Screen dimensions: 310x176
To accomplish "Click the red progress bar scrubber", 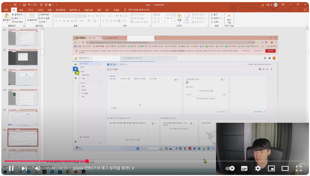I will (x=87, y=161).
